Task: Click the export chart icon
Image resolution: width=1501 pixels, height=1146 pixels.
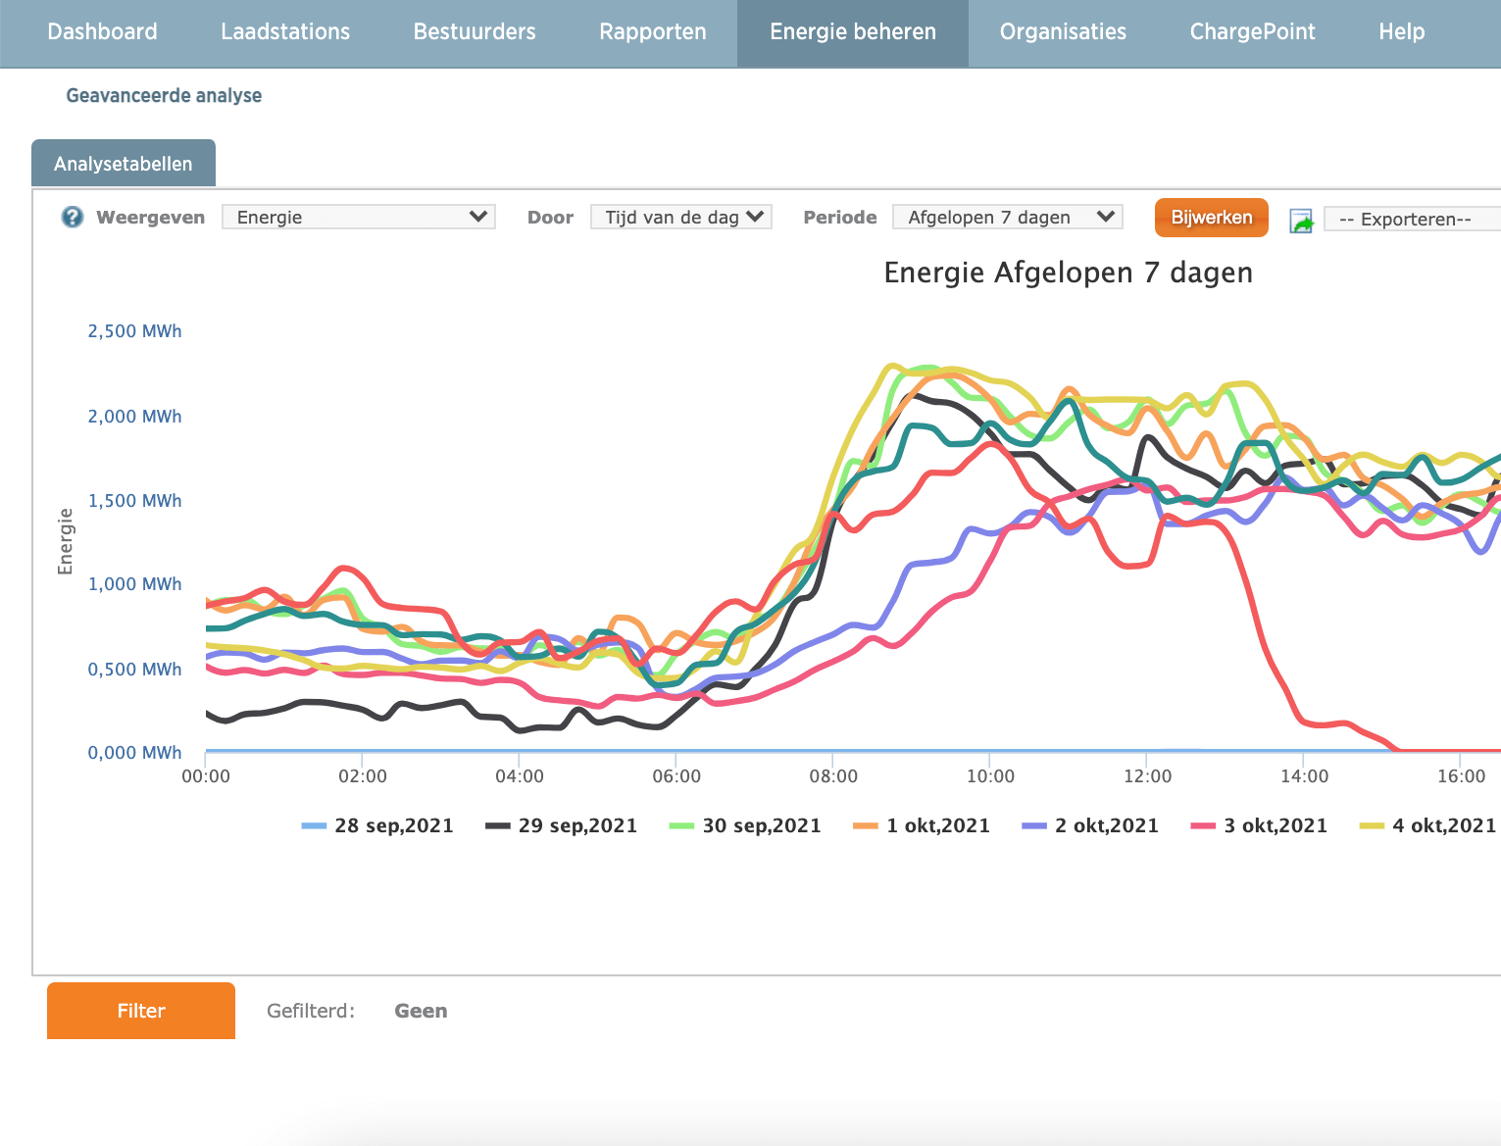Action: pyautogui.click(x=1301, y=221)
